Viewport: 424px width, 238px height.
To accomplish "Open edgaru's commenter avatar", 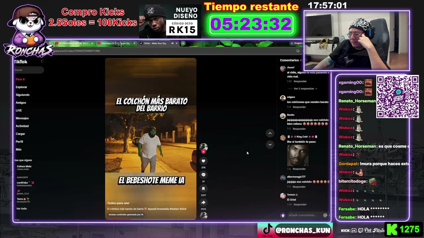I will (x=283, y=98).
